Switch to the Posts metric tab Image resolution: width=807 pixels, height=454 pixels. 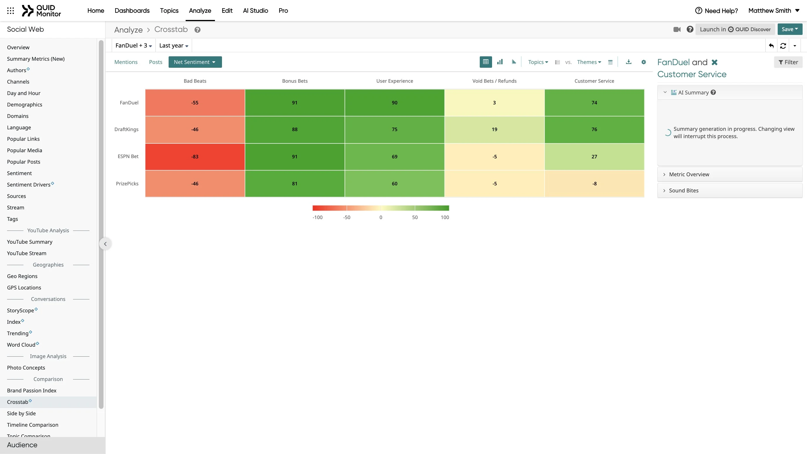tap(156, 62)
